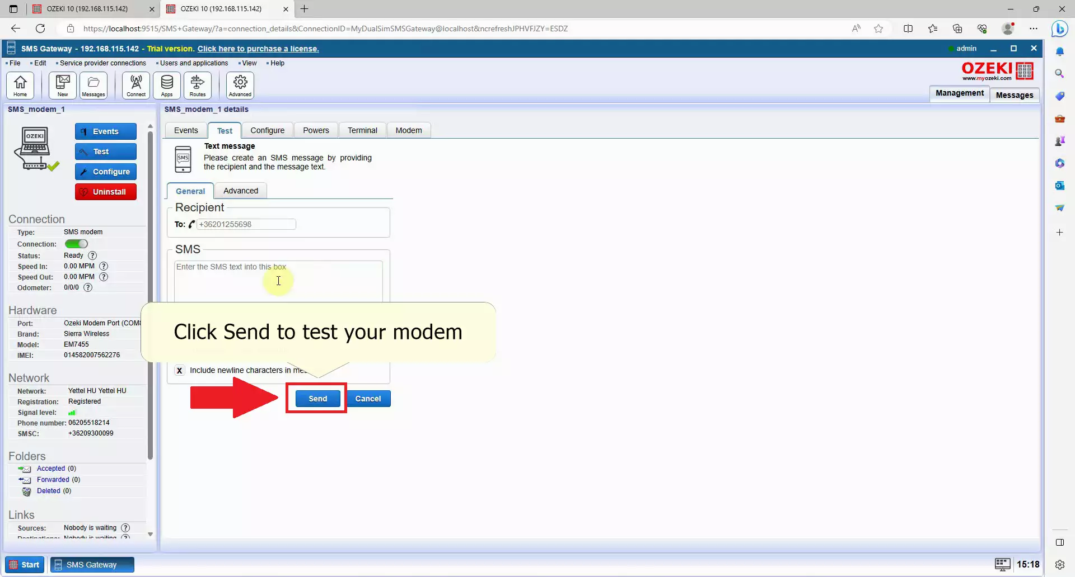
Task: Switch to the Configure tab
Action: click(267, 130)
